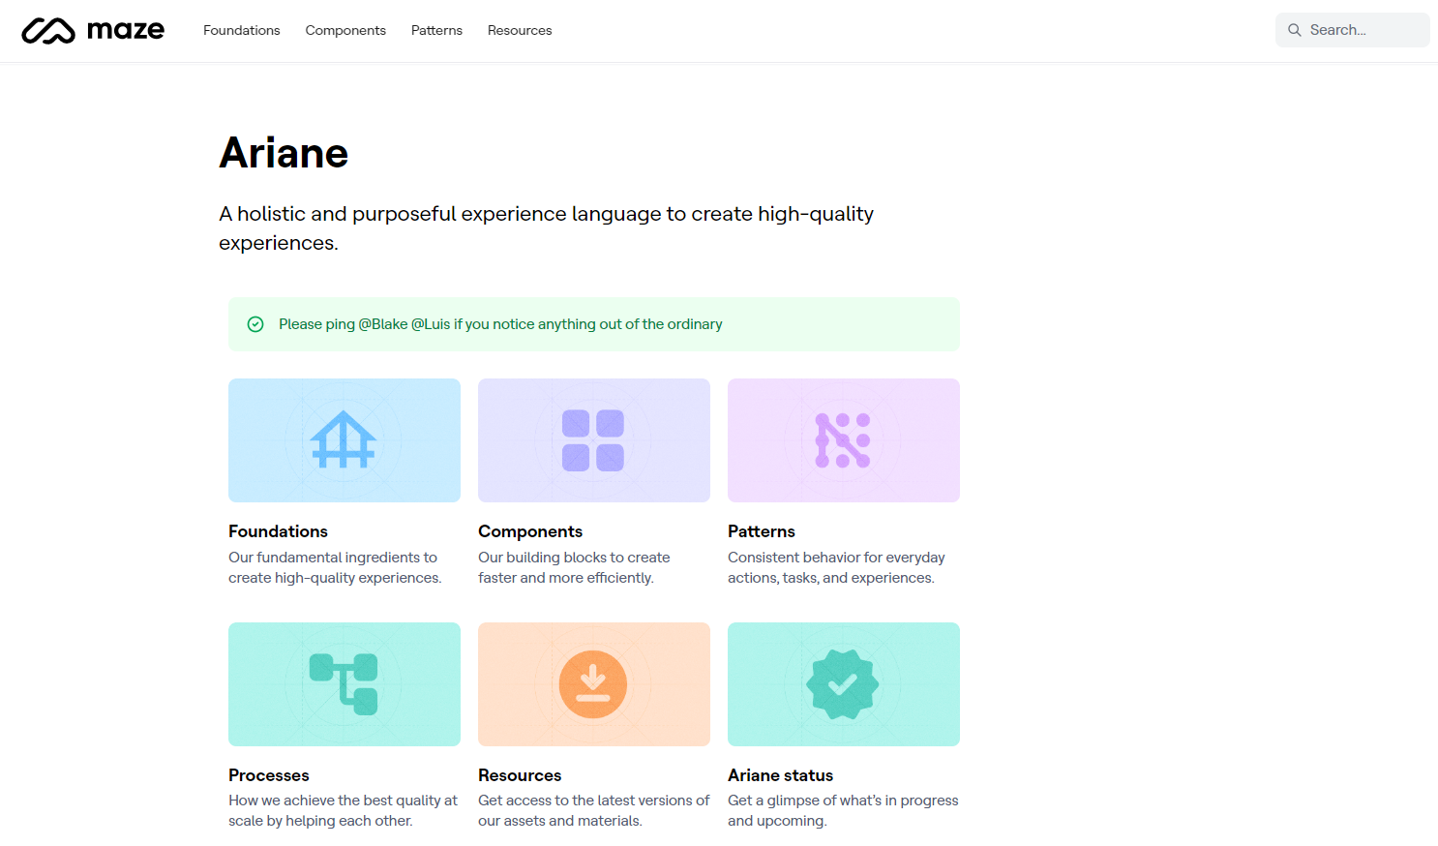Click the four-squares Components icon
1438x846 pixels.
tap(593, 440)
